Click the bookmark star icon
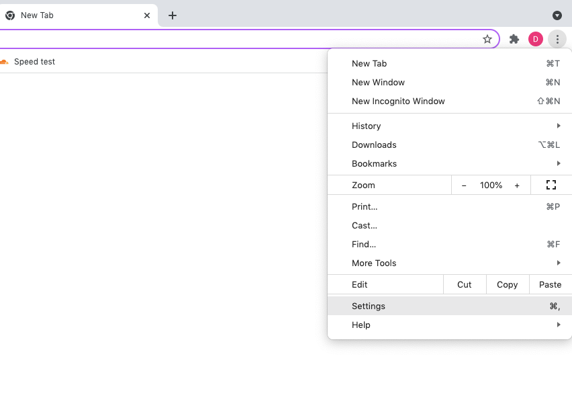The height and width of the screenshot is (418, 572). pyautogui.click(x=487, y=39)
